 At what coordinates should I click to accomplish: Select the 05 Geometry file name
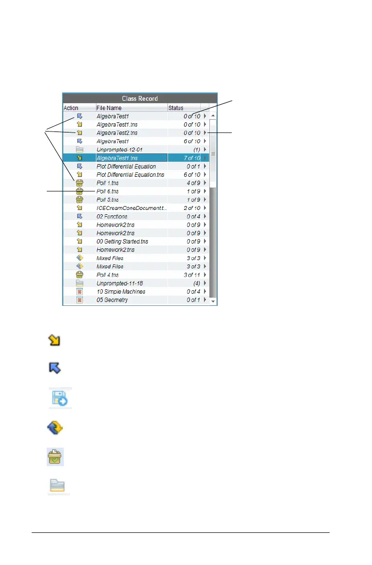point(112,300)
